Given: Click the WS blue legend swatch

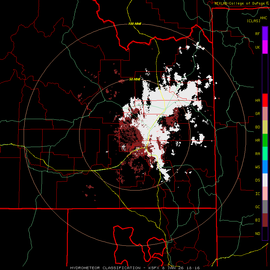Looking at the screenshot, I should (265, 167).
